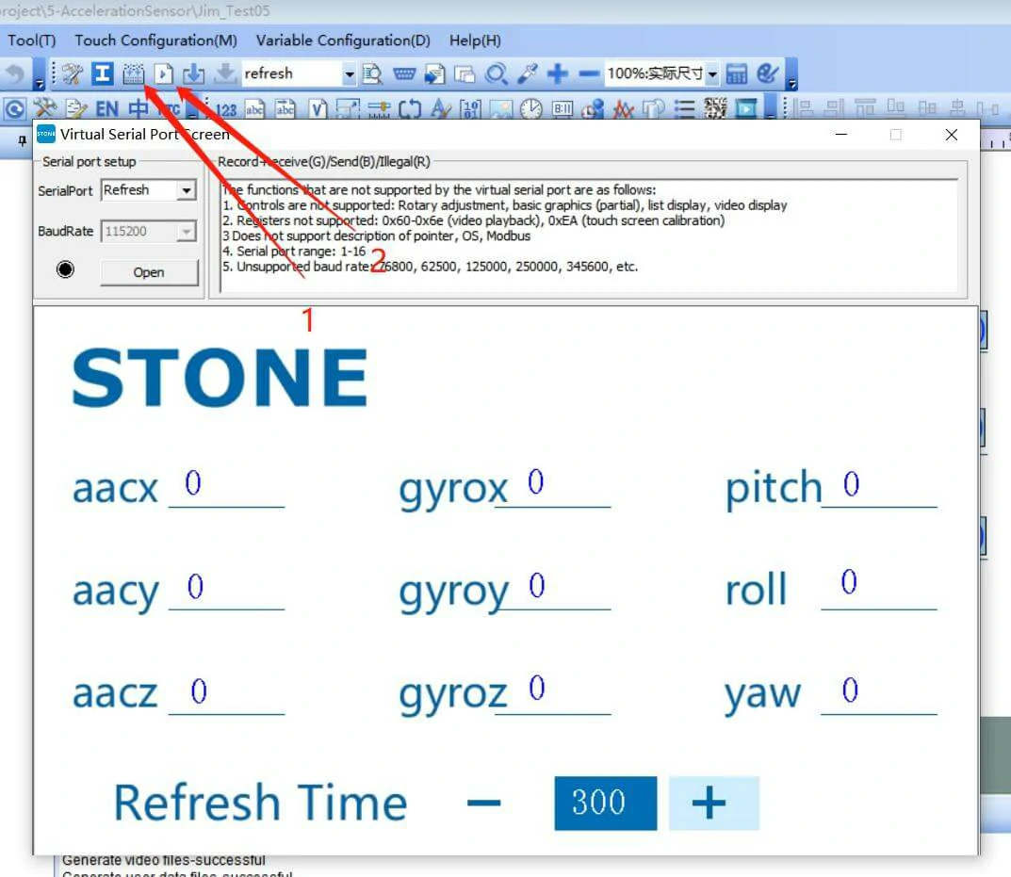Expand the 100% zoom level dropdown
The height and width of the screenshot is (877, 1011).
point(712,74)
